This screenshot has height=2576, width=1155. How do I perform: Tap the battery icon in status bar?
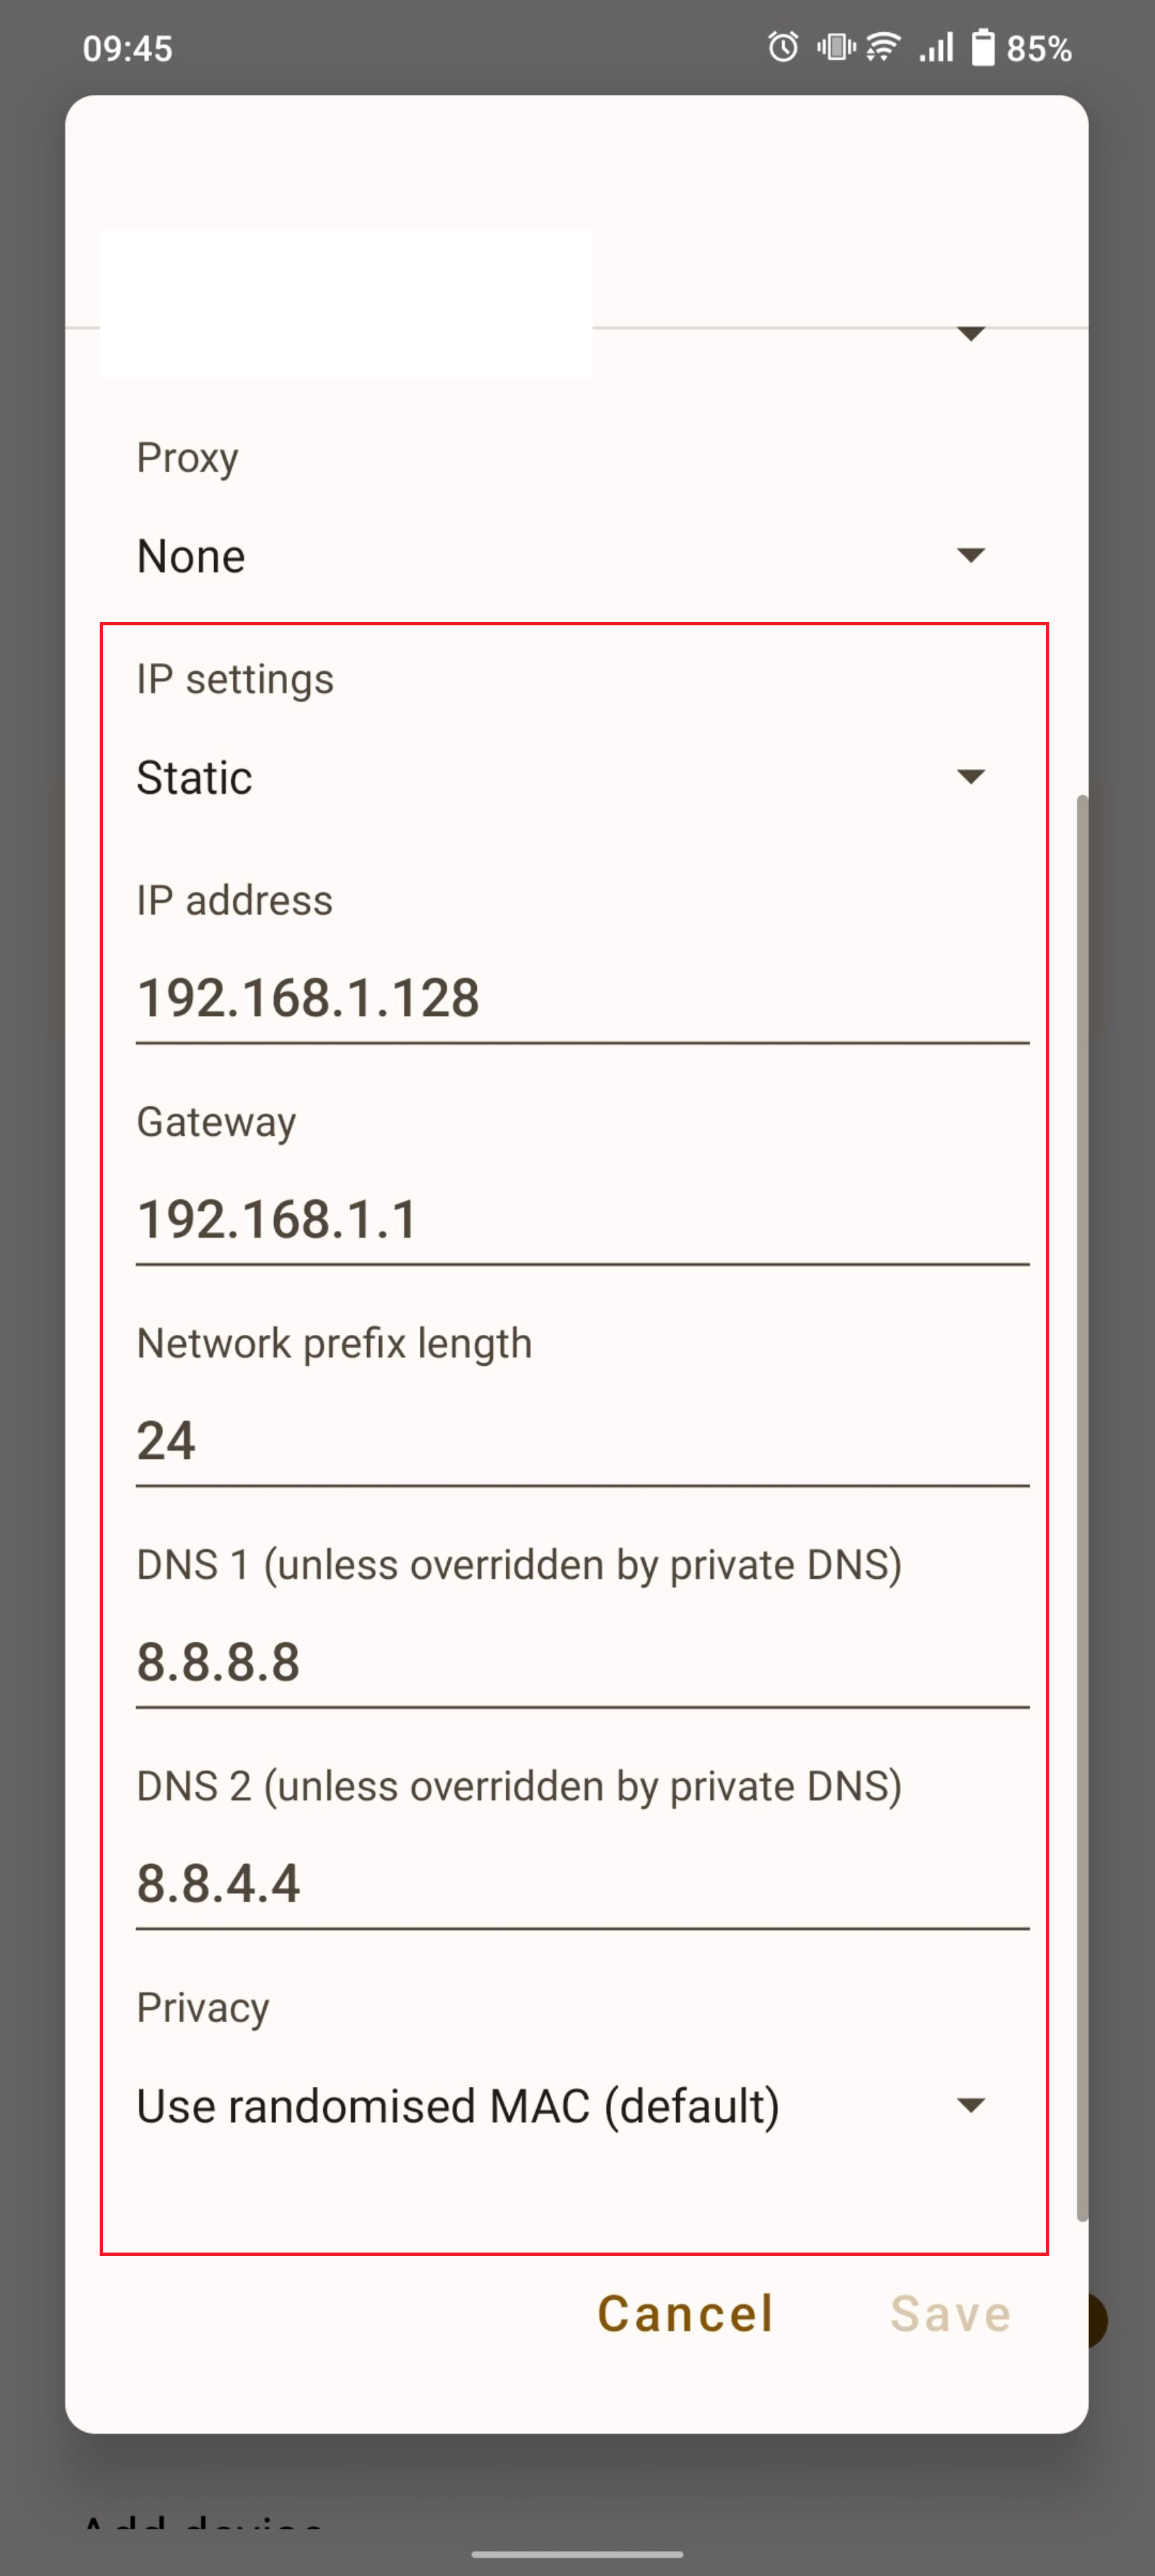[x=983, y=47]
